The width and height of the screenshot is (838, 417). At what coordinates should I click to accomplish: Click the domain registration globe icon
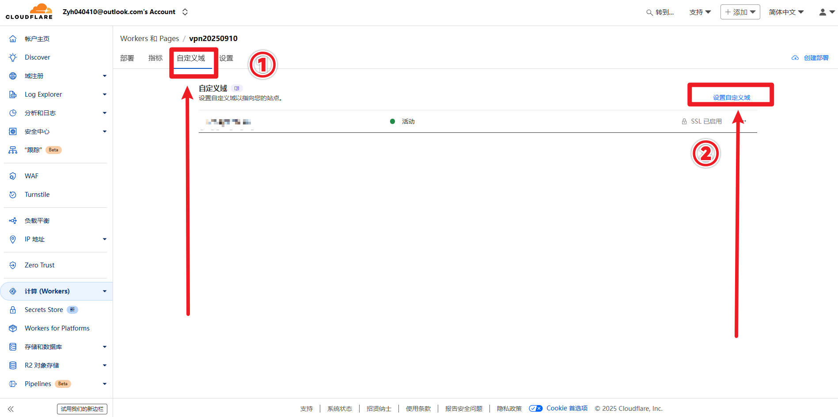pos(13,76)
